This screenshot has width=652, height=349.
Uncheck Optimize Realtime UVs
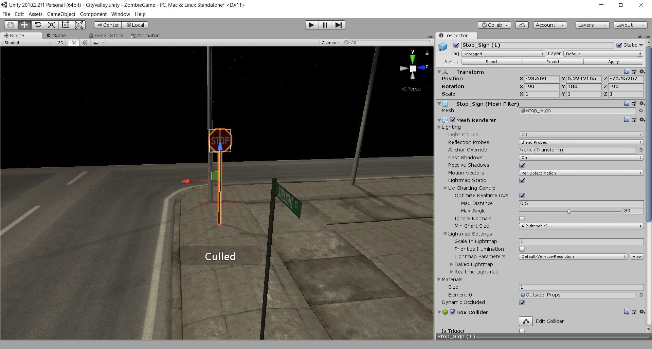click(x=522, y=196)
